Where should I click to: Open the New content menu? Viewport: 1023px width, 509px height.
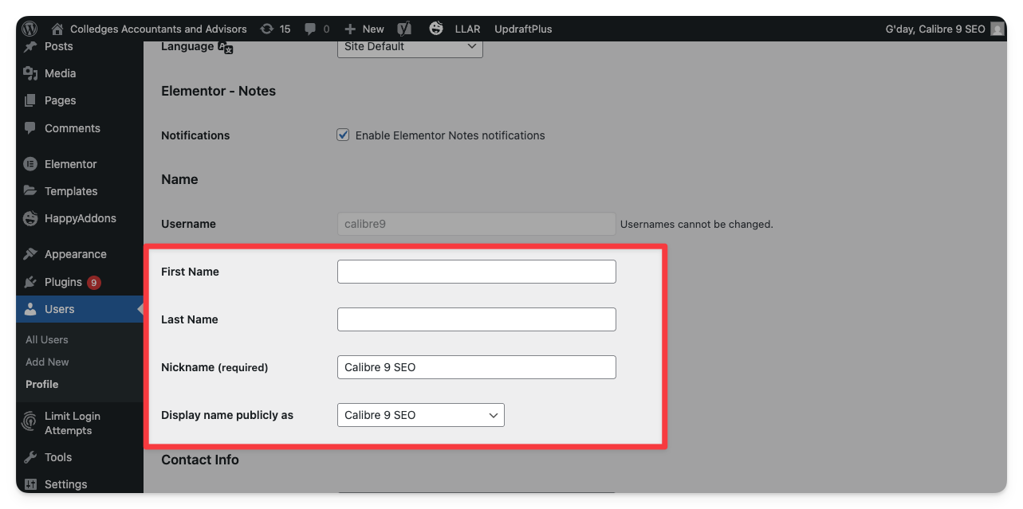364,29
